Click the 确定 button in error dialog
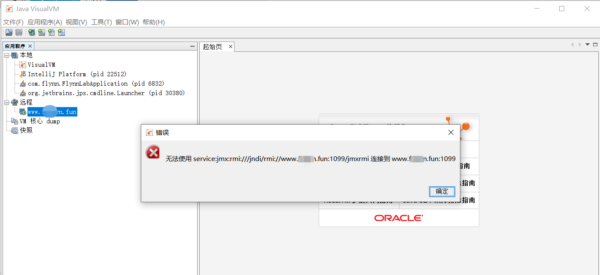The width and height of the screenshot is (600, 275). [442, 191]
